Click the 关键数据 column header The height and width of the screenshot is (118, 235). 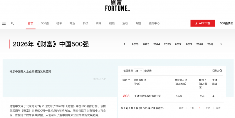215,82
